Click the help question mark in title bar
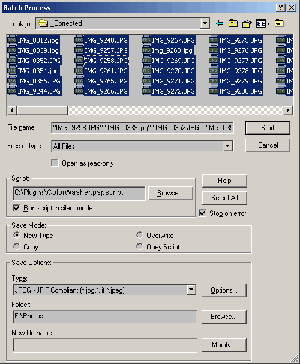 [x=280, y=8]
